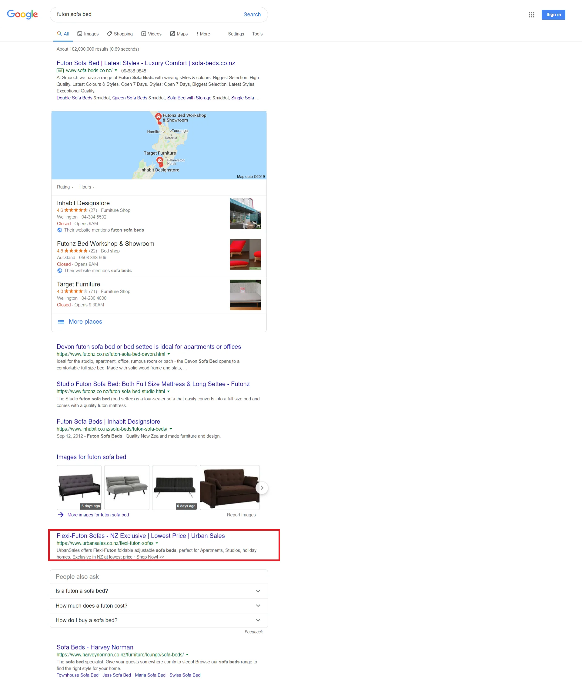Open the Flexi-Futon Sofas Urban Sales result
Image resolution: width=582 pixels, height=681 pixels.
[140, 536]
